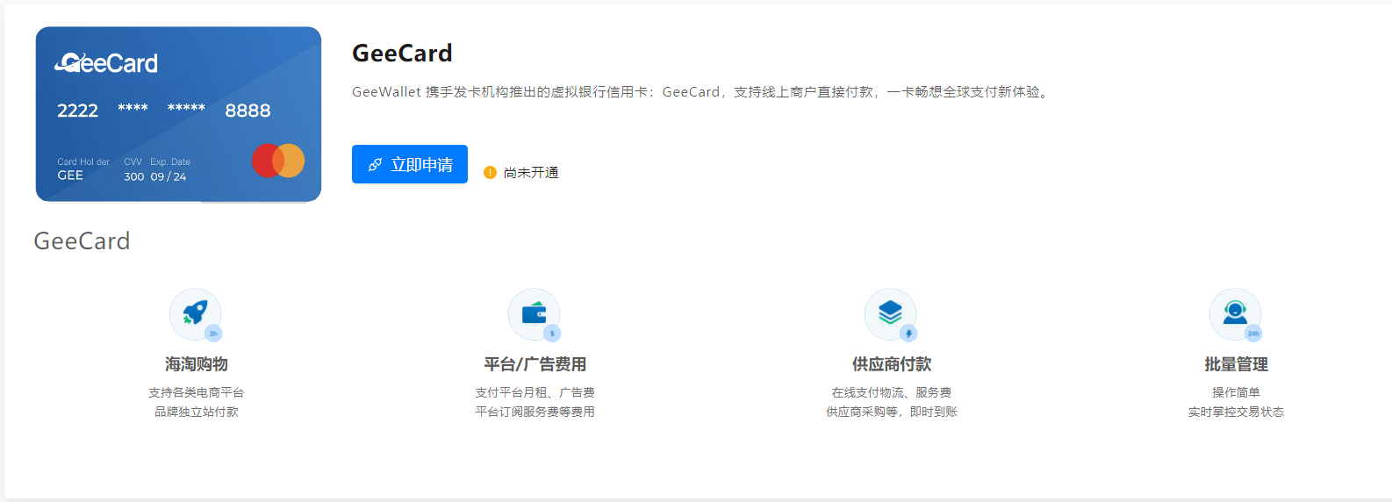Click the wallet icon above 平台/广告费用
The image size is (1392, 502).
(535, 313)
